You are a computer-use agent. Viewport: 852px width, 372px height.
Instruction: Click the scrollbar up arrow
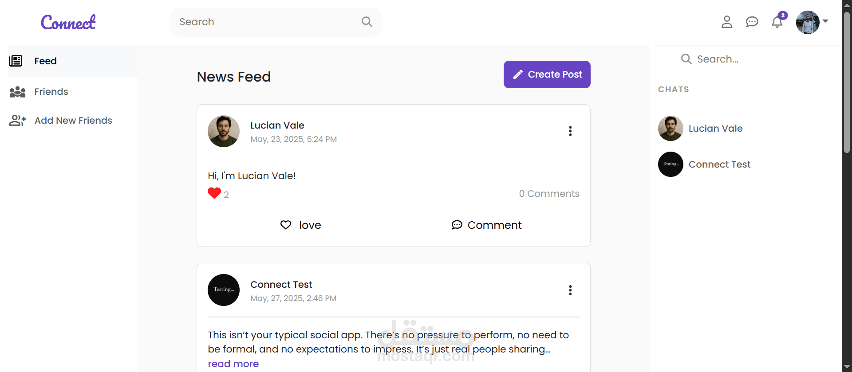(847, 4)
